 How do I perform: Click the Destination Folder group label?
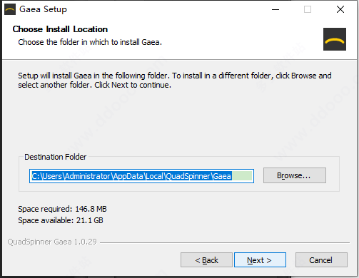(x=56, y=157)
